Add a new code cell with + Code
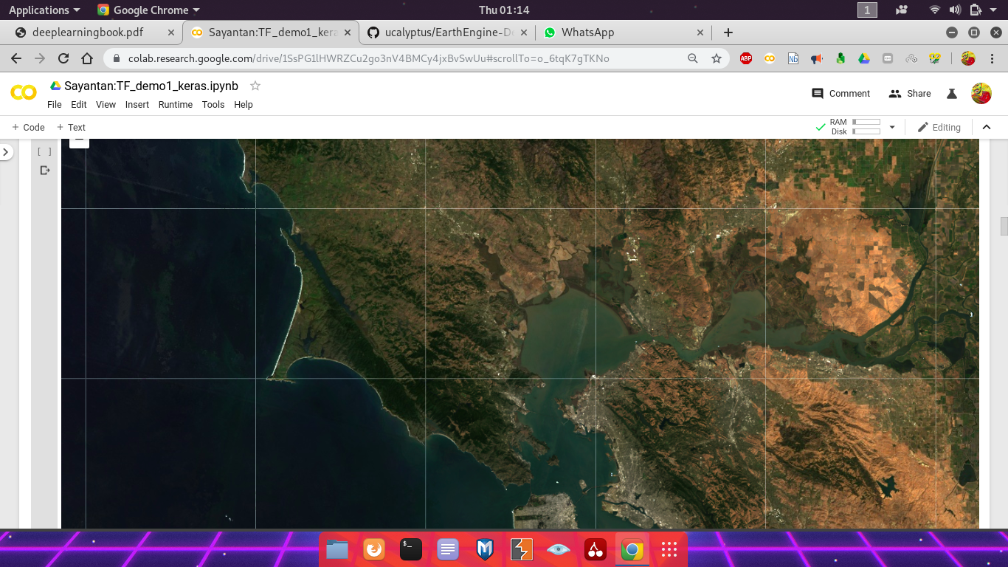 point(29,127)
